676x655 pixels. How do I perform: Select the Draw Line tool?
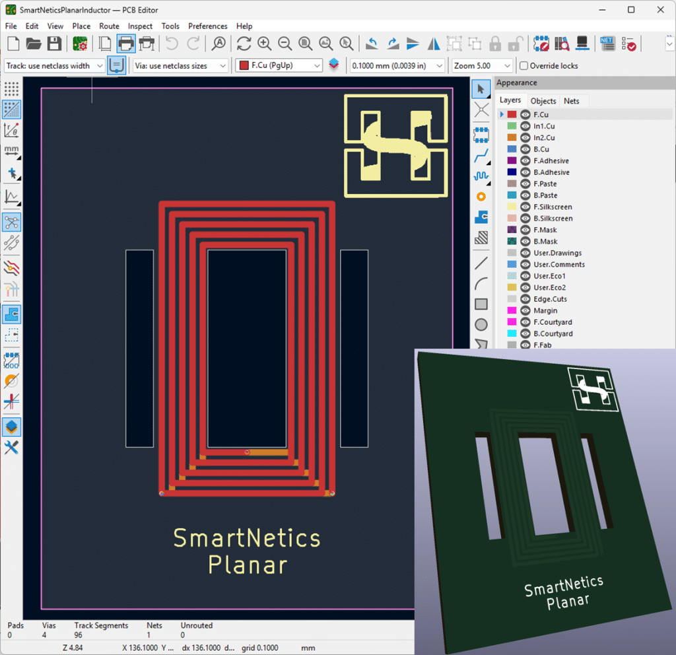coord(481,263)
